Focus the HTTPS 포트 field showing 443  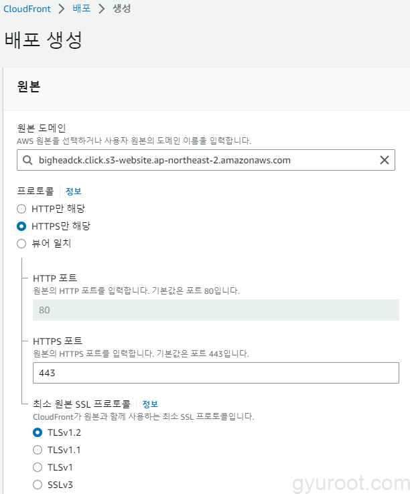215,372
